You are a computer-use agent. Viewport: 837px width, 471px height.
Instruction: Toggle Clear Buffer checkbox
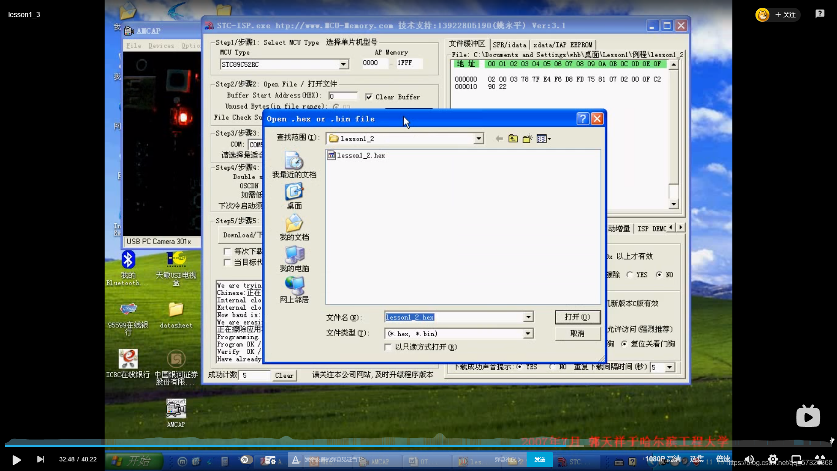click(369, 97)
